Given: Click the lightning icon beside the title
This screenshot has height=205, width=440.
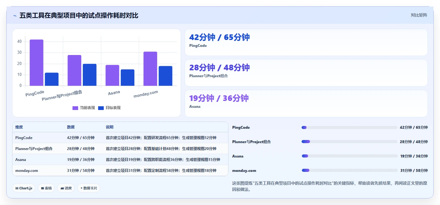Looking at the screenshot, I should point(15,16).
